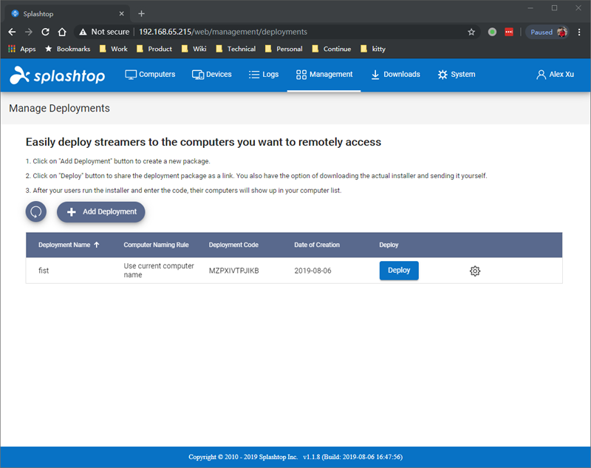
Task: Click the Not secure warning icon
Action: tap(83, 32)
